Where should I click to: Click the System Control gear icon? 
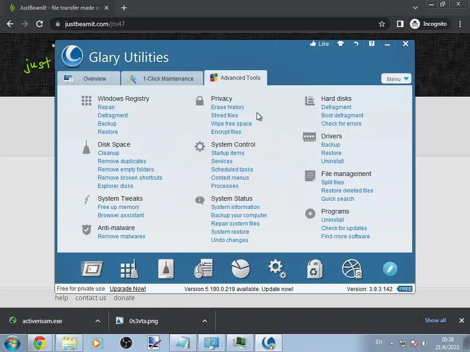point(200,146)
